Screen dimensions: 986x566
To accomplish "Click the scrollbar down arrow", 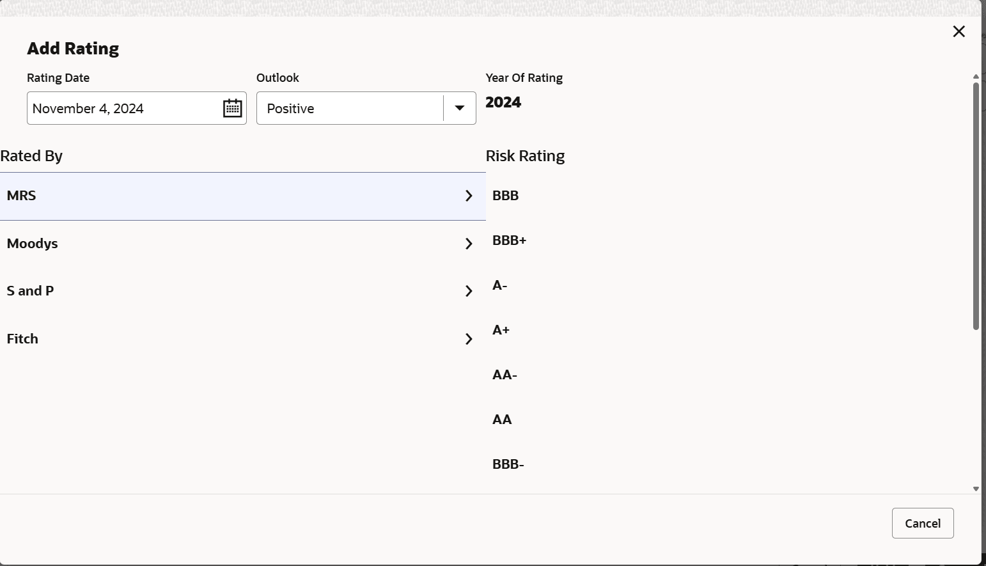I will [x=976, y=489].
